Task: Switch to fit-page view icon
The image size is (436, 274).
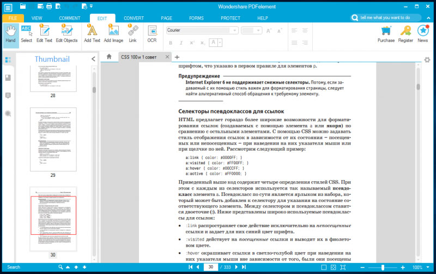Action: click(334, 267)
